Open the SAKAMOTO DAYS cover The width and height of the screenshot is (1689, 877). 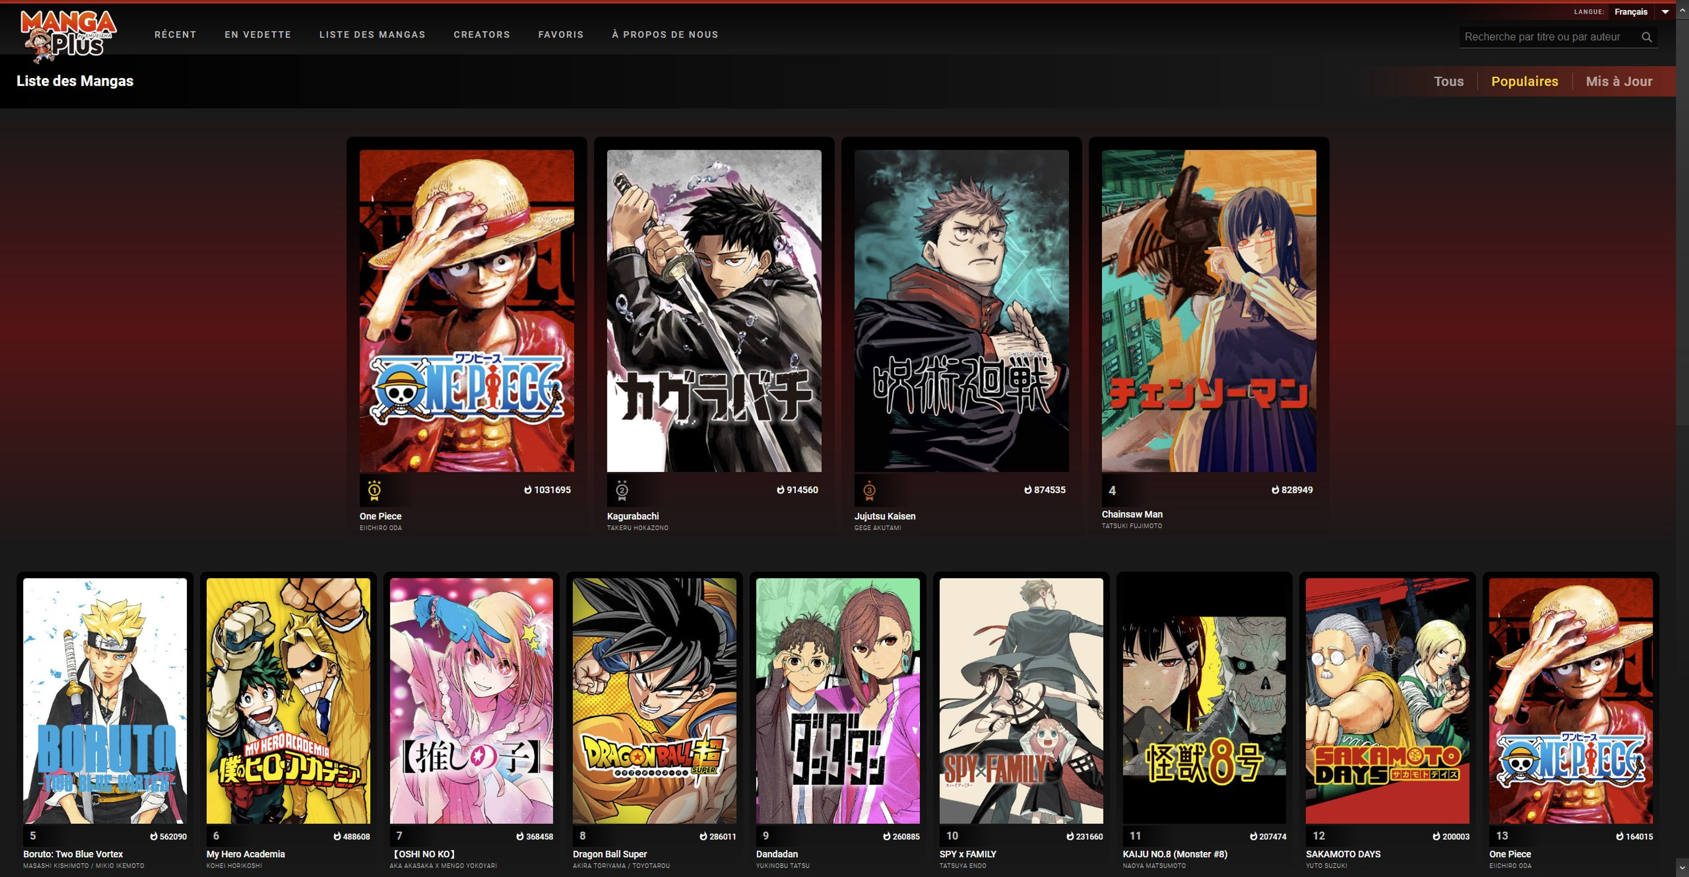(x=1387, y=700)
